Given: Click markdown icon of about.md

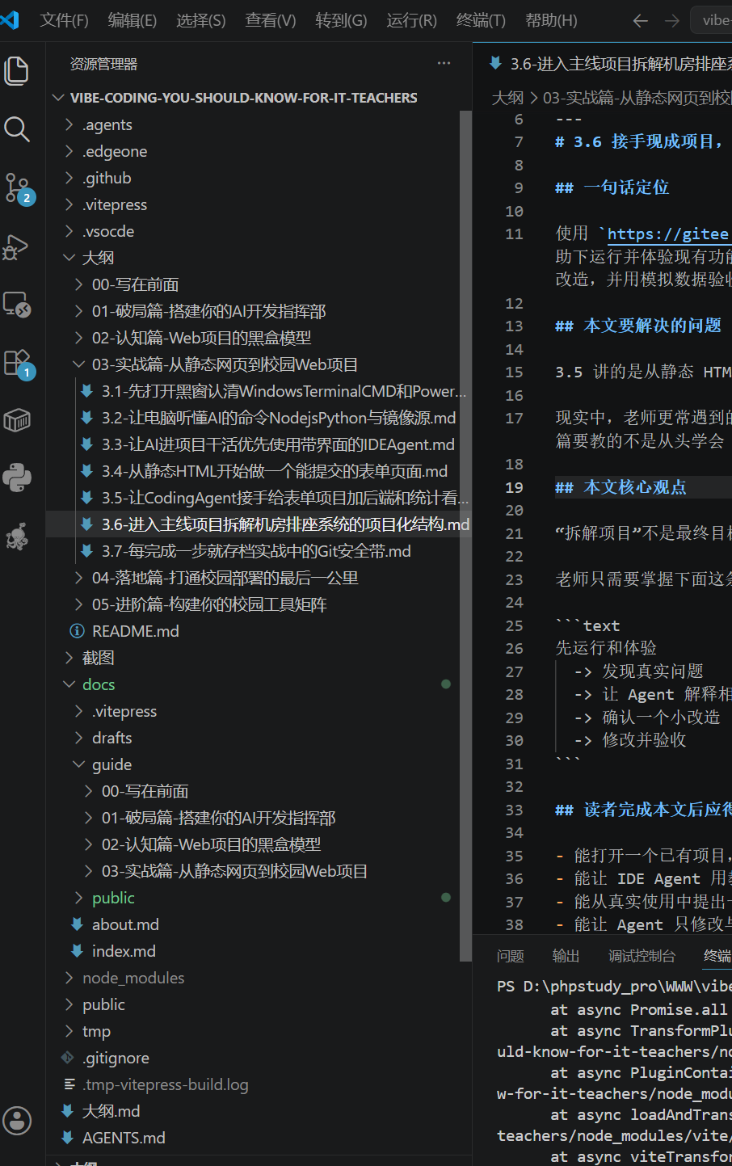Looking at the screenshot, I should click(77, 924).
